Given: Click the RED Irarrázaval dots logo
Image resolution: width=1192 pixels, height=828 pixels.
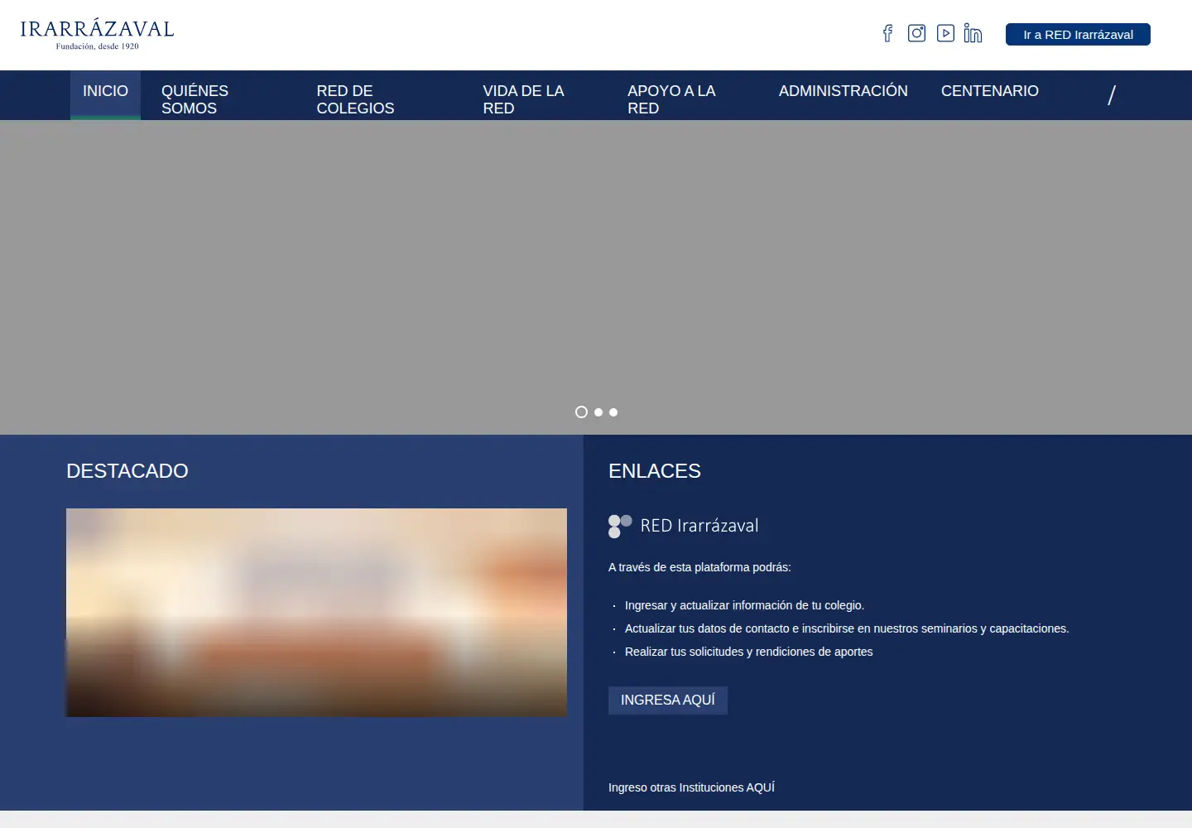Looking at the screenshot, I should pos(620,526).
